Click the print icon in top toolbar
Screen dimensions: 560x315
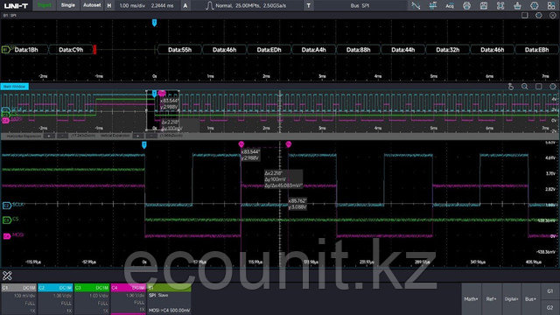pos(466,5)
